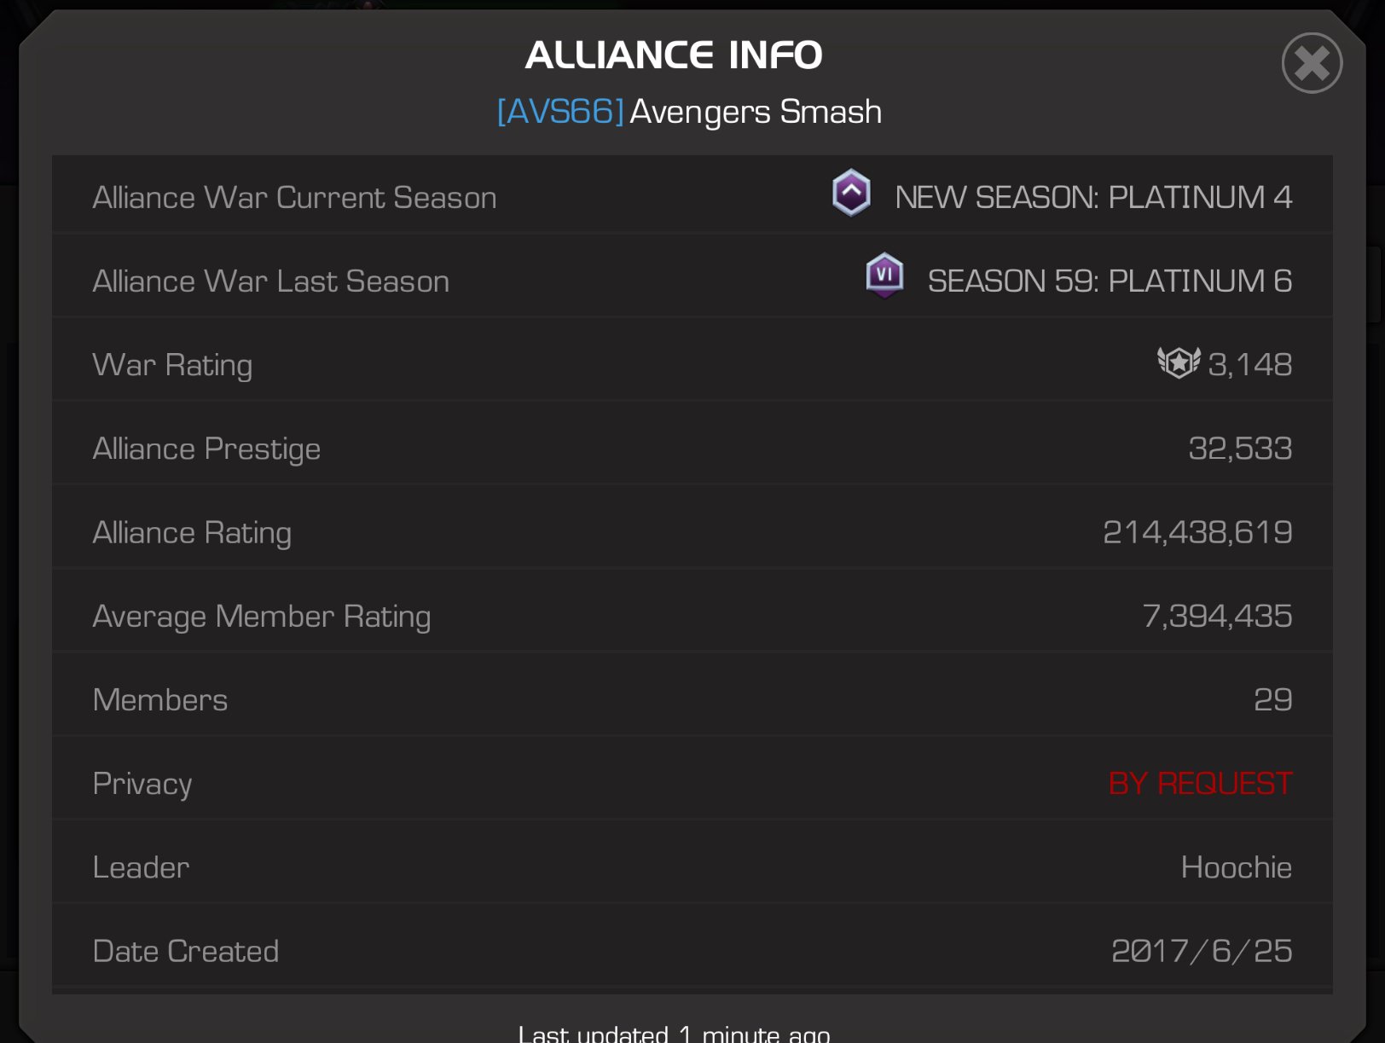Click the War Rating shield star icon
This screenshot has height=1043, width=1385.
[x=1179, y=363]
